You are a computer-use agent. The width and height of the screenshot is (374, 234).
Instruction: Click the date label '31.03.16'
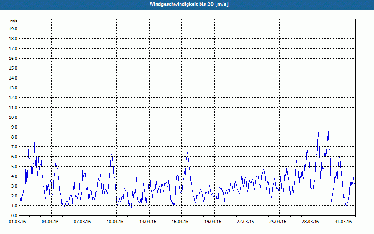tap(344, 222)
